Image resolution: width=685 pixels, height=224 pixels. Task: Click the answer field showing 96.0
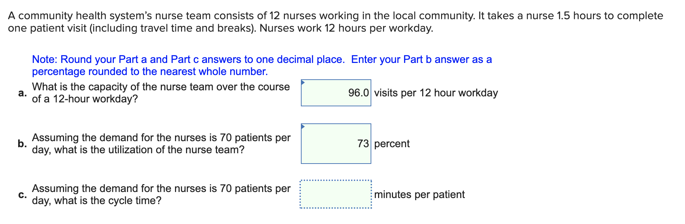336,93
